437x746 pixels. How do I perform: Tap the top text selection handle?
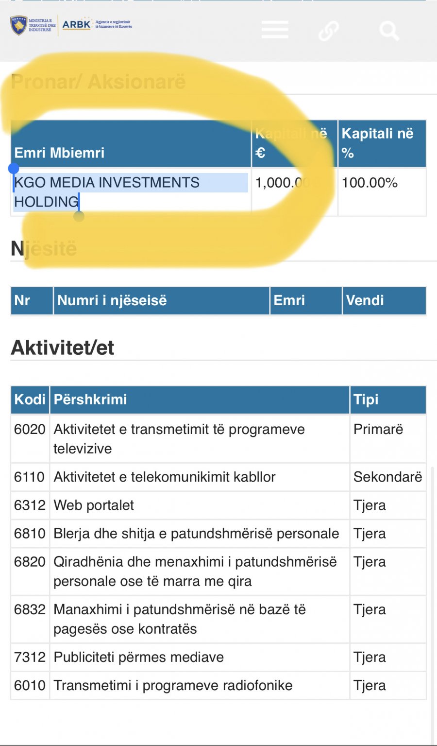tap(14, 169)
